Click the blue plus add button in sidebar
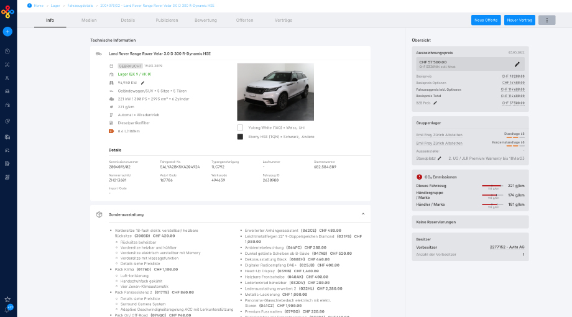The height and width of the screenshot is (317, 572). 7,31
